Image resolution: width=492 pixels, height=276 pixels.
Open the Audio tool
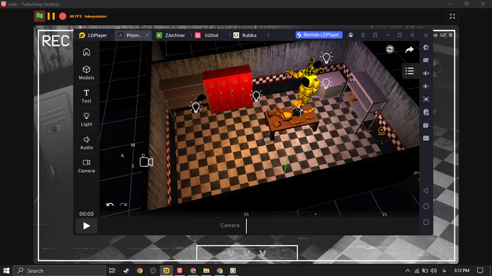coord(86,143)
